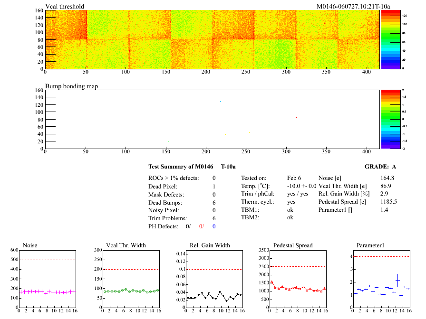Select the Tested on date Feb 6
The width and height of the screenshot is (426, 319).
coord(294,178)
